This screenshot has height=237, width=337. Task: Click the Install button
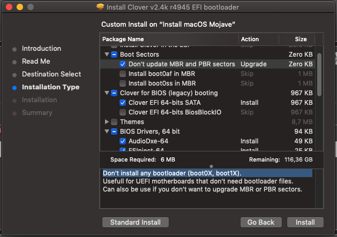click(x=305, y=222)
